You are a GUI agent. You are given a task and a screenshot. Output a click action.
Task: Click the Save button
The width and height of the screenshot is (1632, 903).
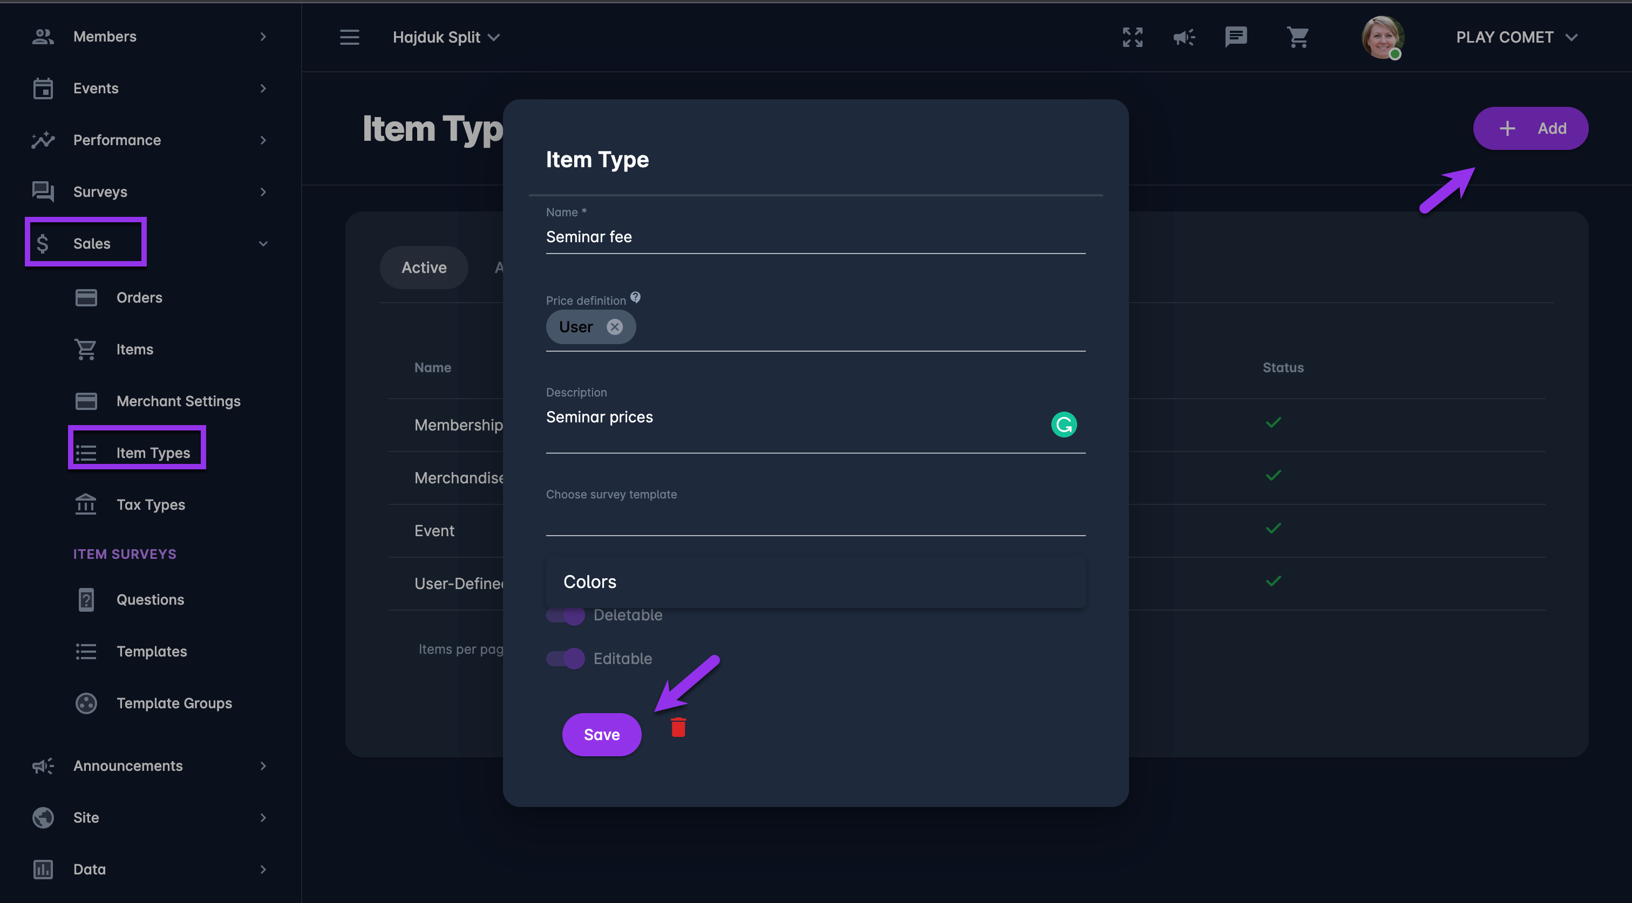tap(601, 735)
